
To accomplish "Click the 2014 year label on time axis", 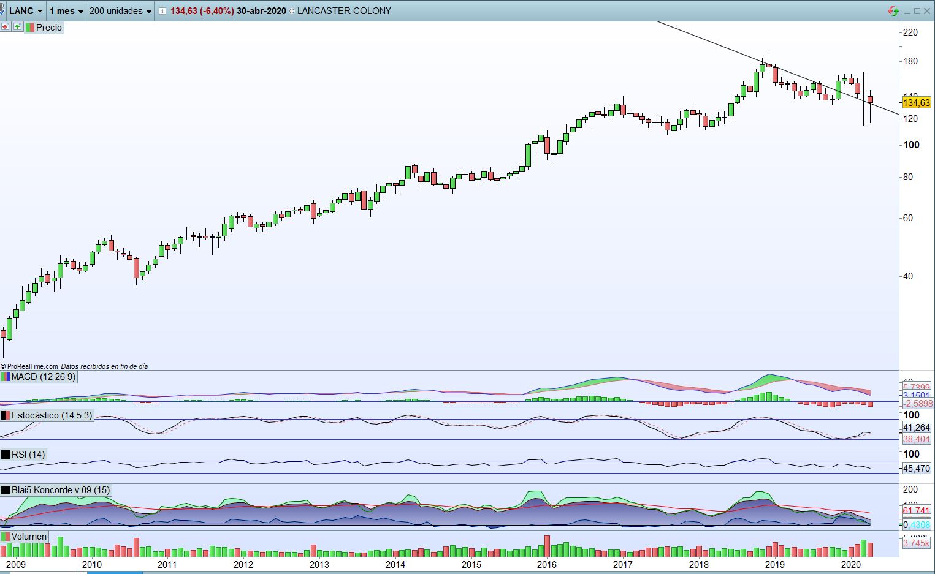I will pyautogui.click(x=395, y=565).
